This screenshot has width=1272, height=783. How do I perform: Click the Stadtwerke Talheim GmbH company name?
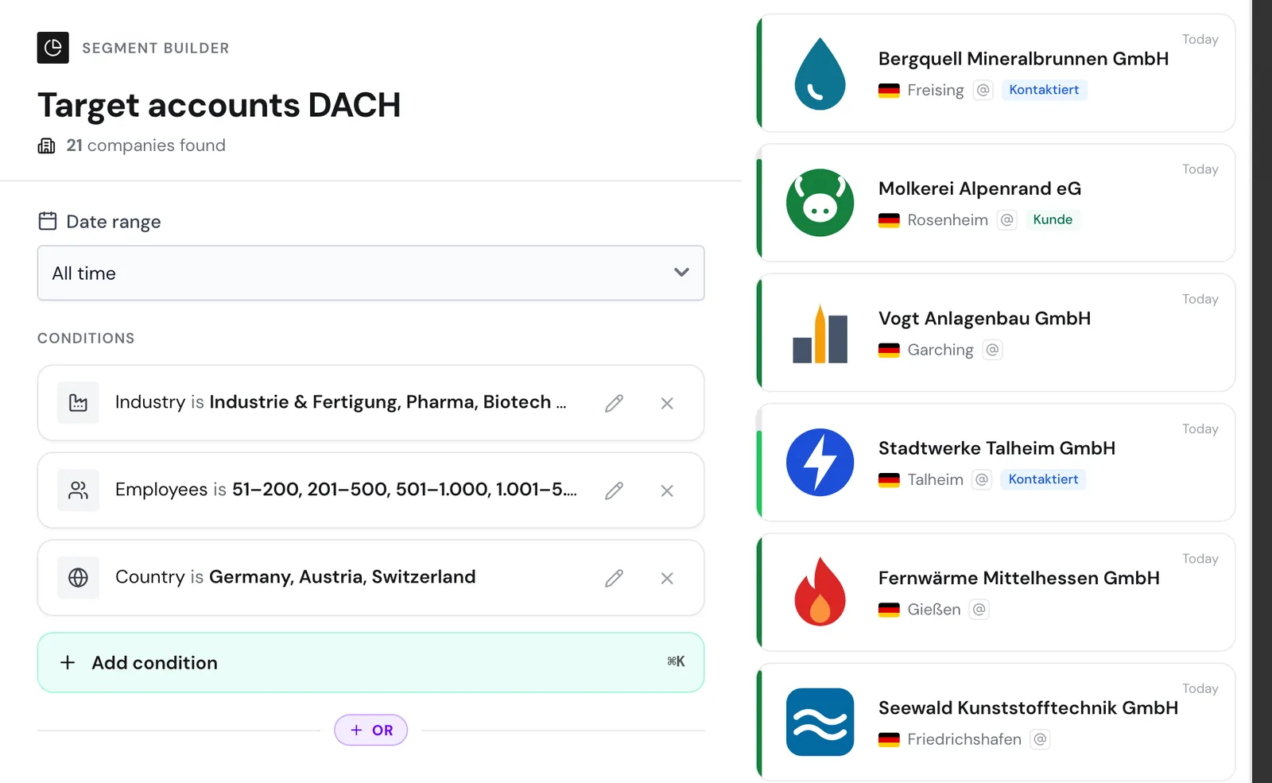996,448
